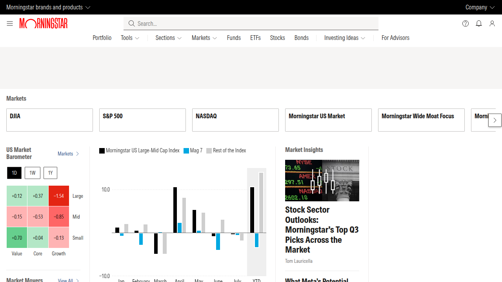Expand the Investing Ideas menu
Viewport: 502px width, 282px height.
click(x=345, y=38)
